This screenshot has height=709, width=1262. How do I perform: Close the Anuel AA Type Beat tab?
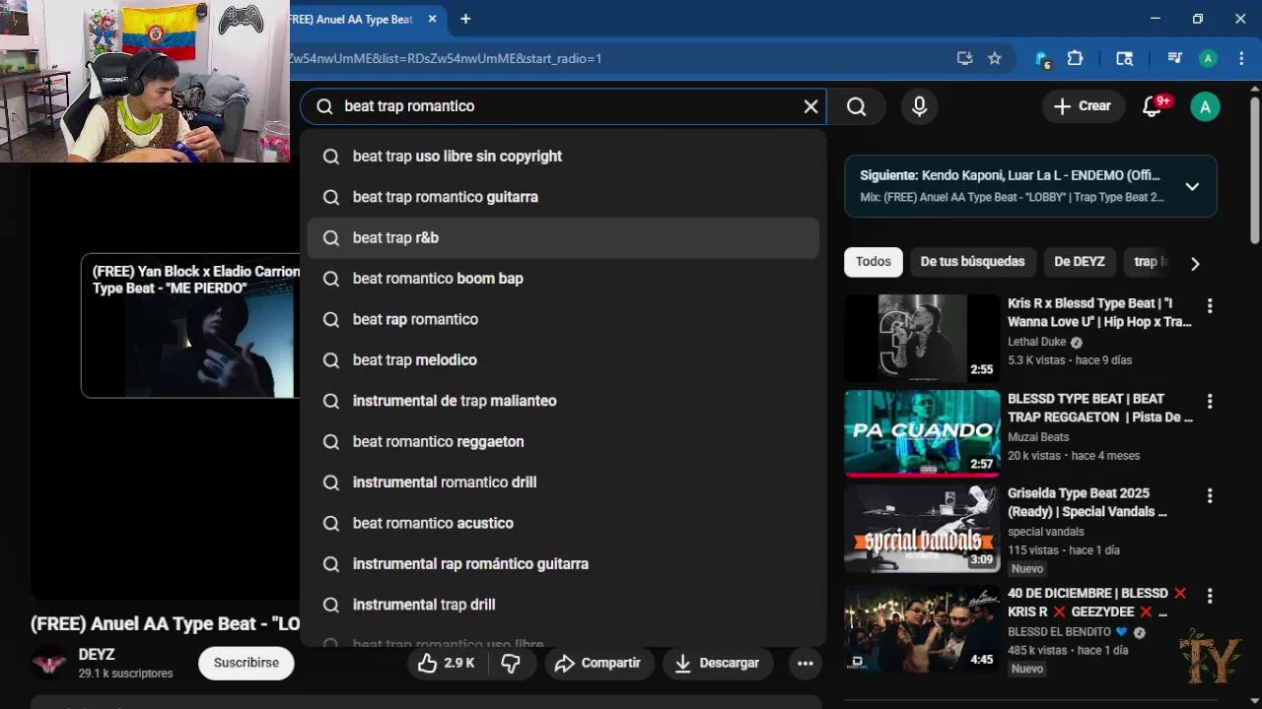click(x=432, y=19)
